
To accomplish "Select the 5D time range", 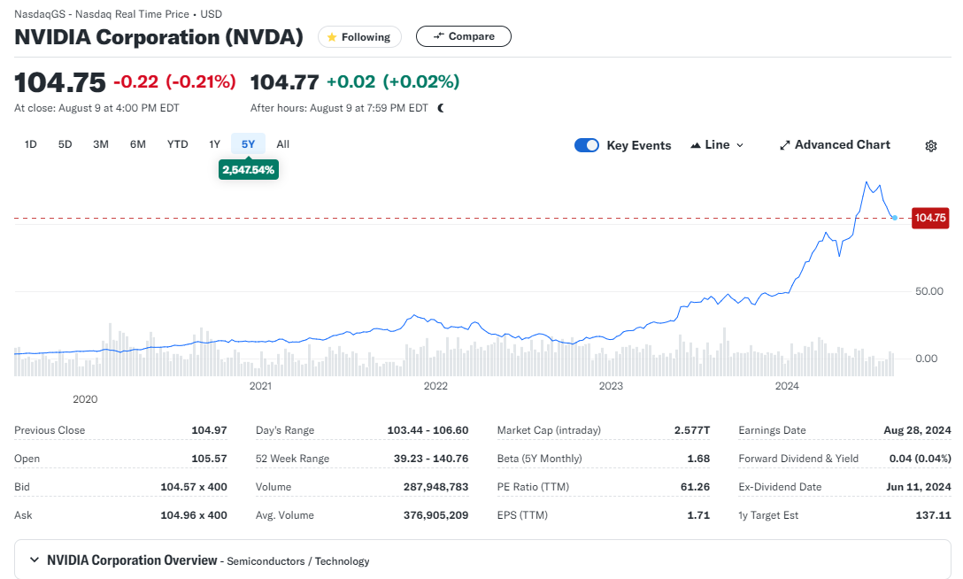I will [x=65, y=144].
